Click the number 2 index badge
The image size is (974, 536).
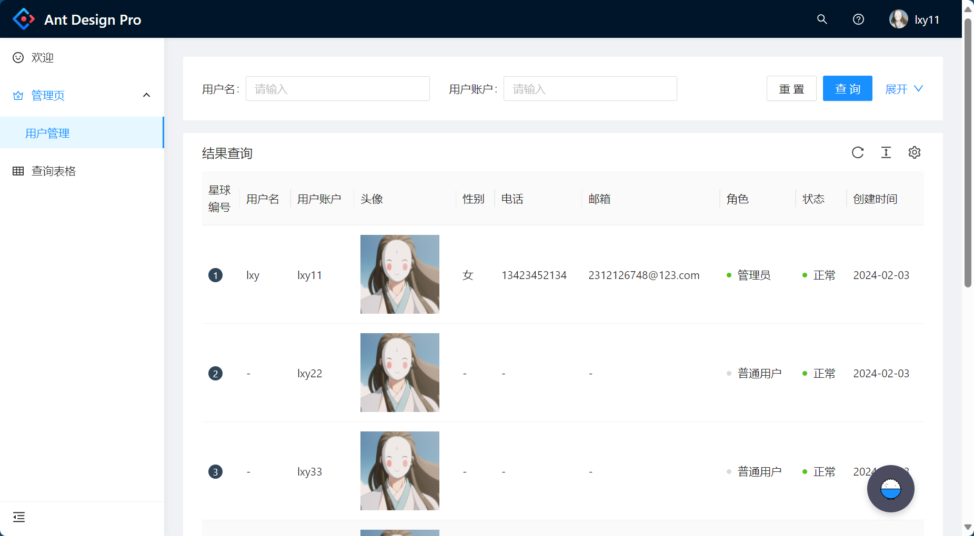215,374
